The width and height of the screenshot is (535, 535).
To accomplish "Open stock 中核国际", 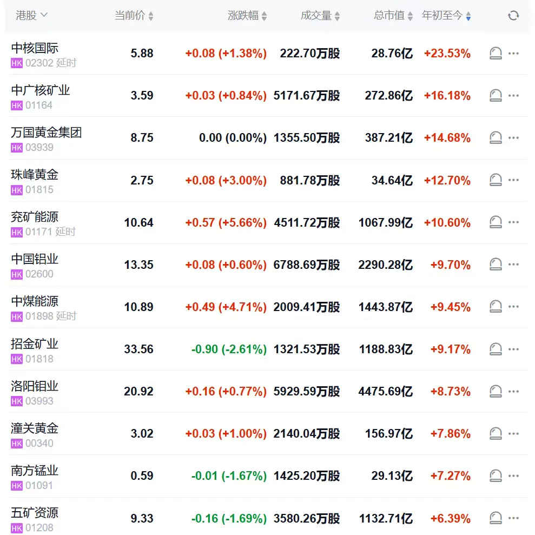I will pyautogui.click(x=35, y=48).
